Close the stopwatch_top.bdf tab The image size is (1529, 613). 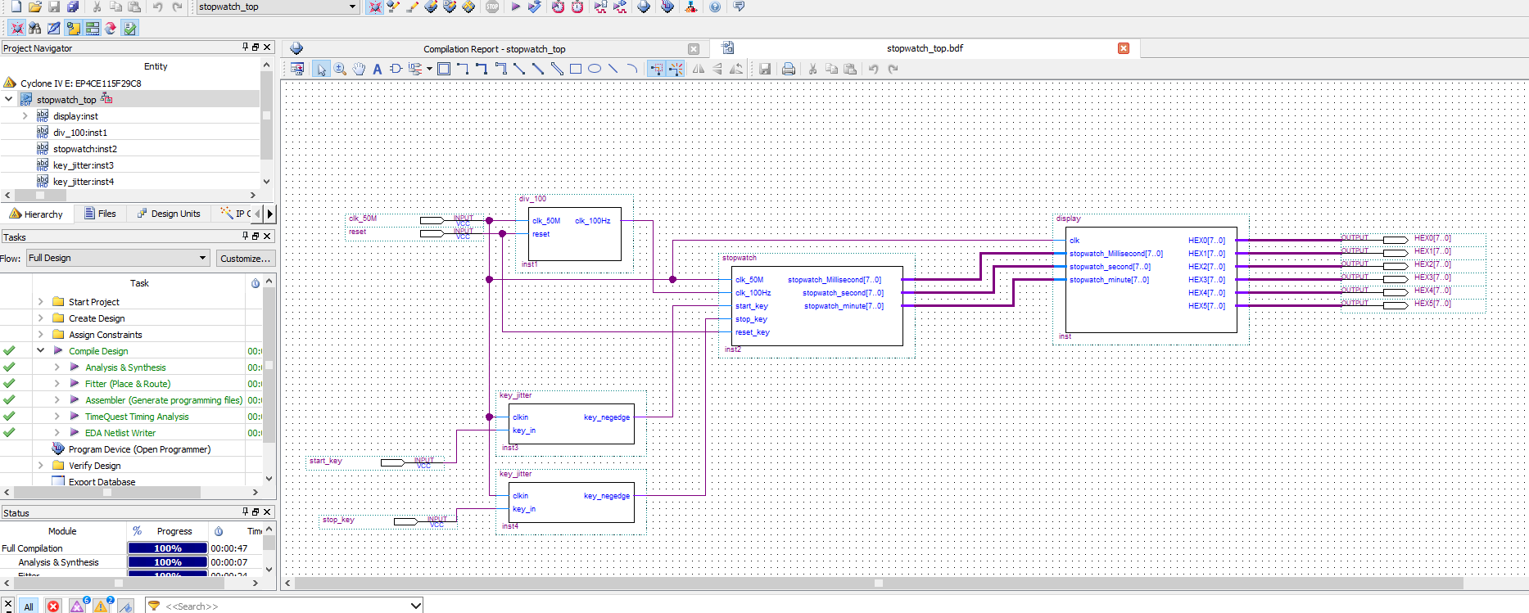click(1124, 48)
